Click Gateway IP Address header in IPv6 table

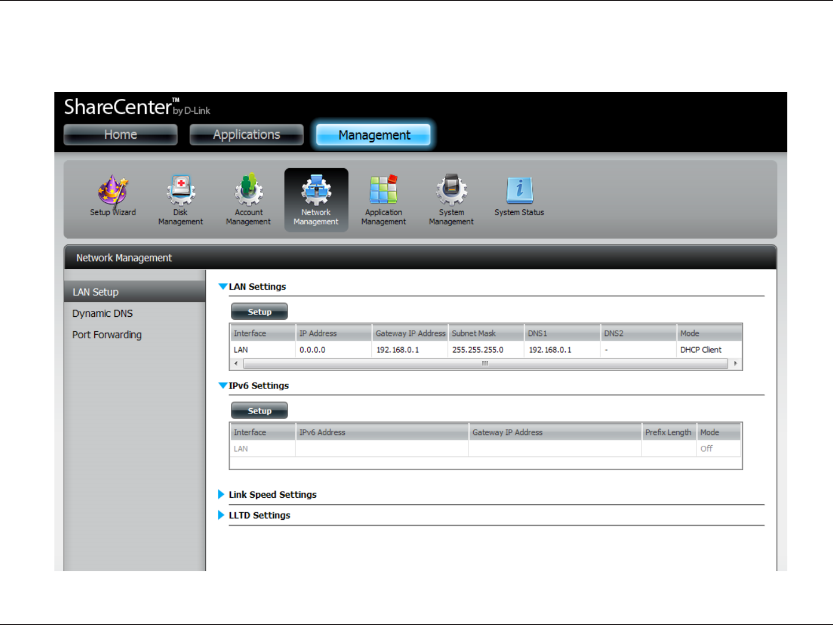(555, 432)
